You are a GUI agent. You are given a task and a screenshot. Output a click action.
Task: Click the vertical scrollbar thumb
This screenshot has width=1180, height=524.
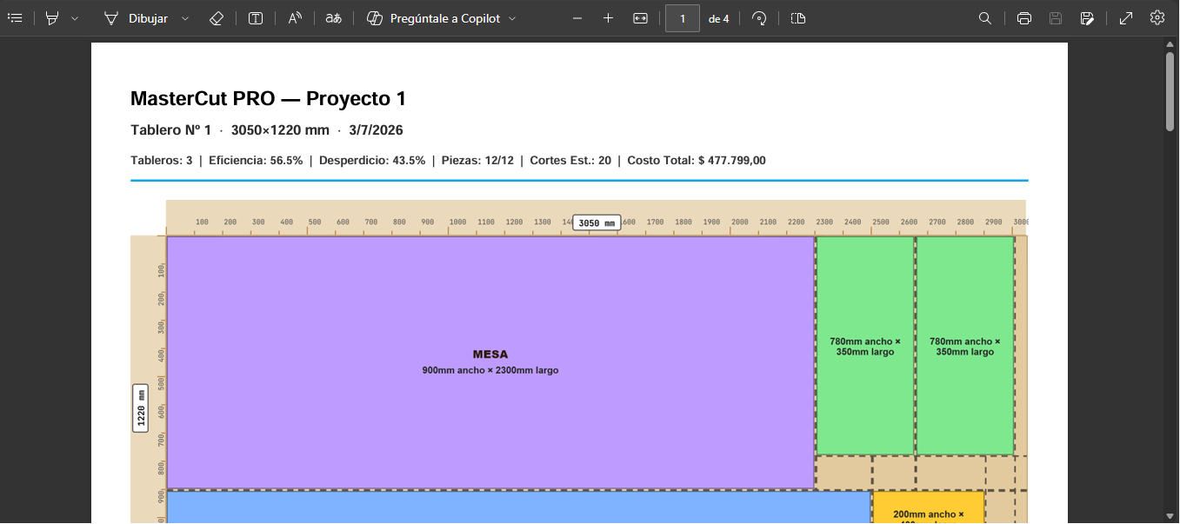(1170, 91)
